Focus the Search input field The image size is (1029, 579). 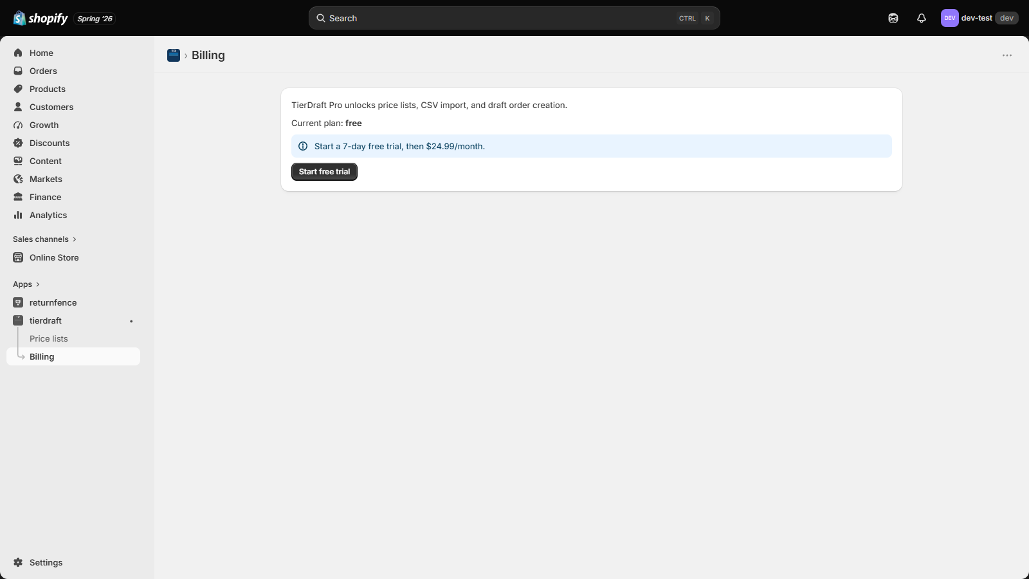tap(514, 18)
